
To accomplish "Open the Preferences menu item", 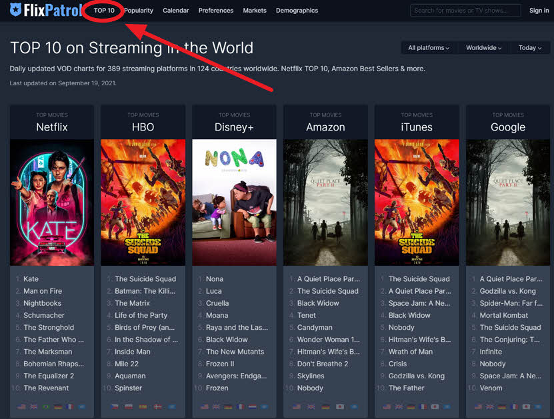I will pyautogui.click(x=216, y=11).
